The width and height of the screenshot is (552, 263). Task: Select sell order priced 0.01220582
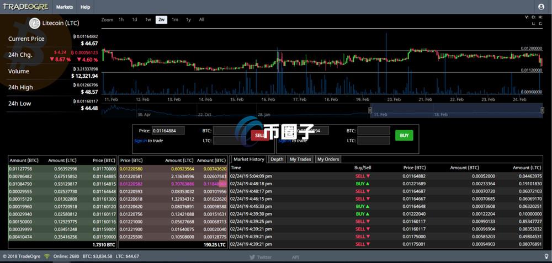[173, 184]
